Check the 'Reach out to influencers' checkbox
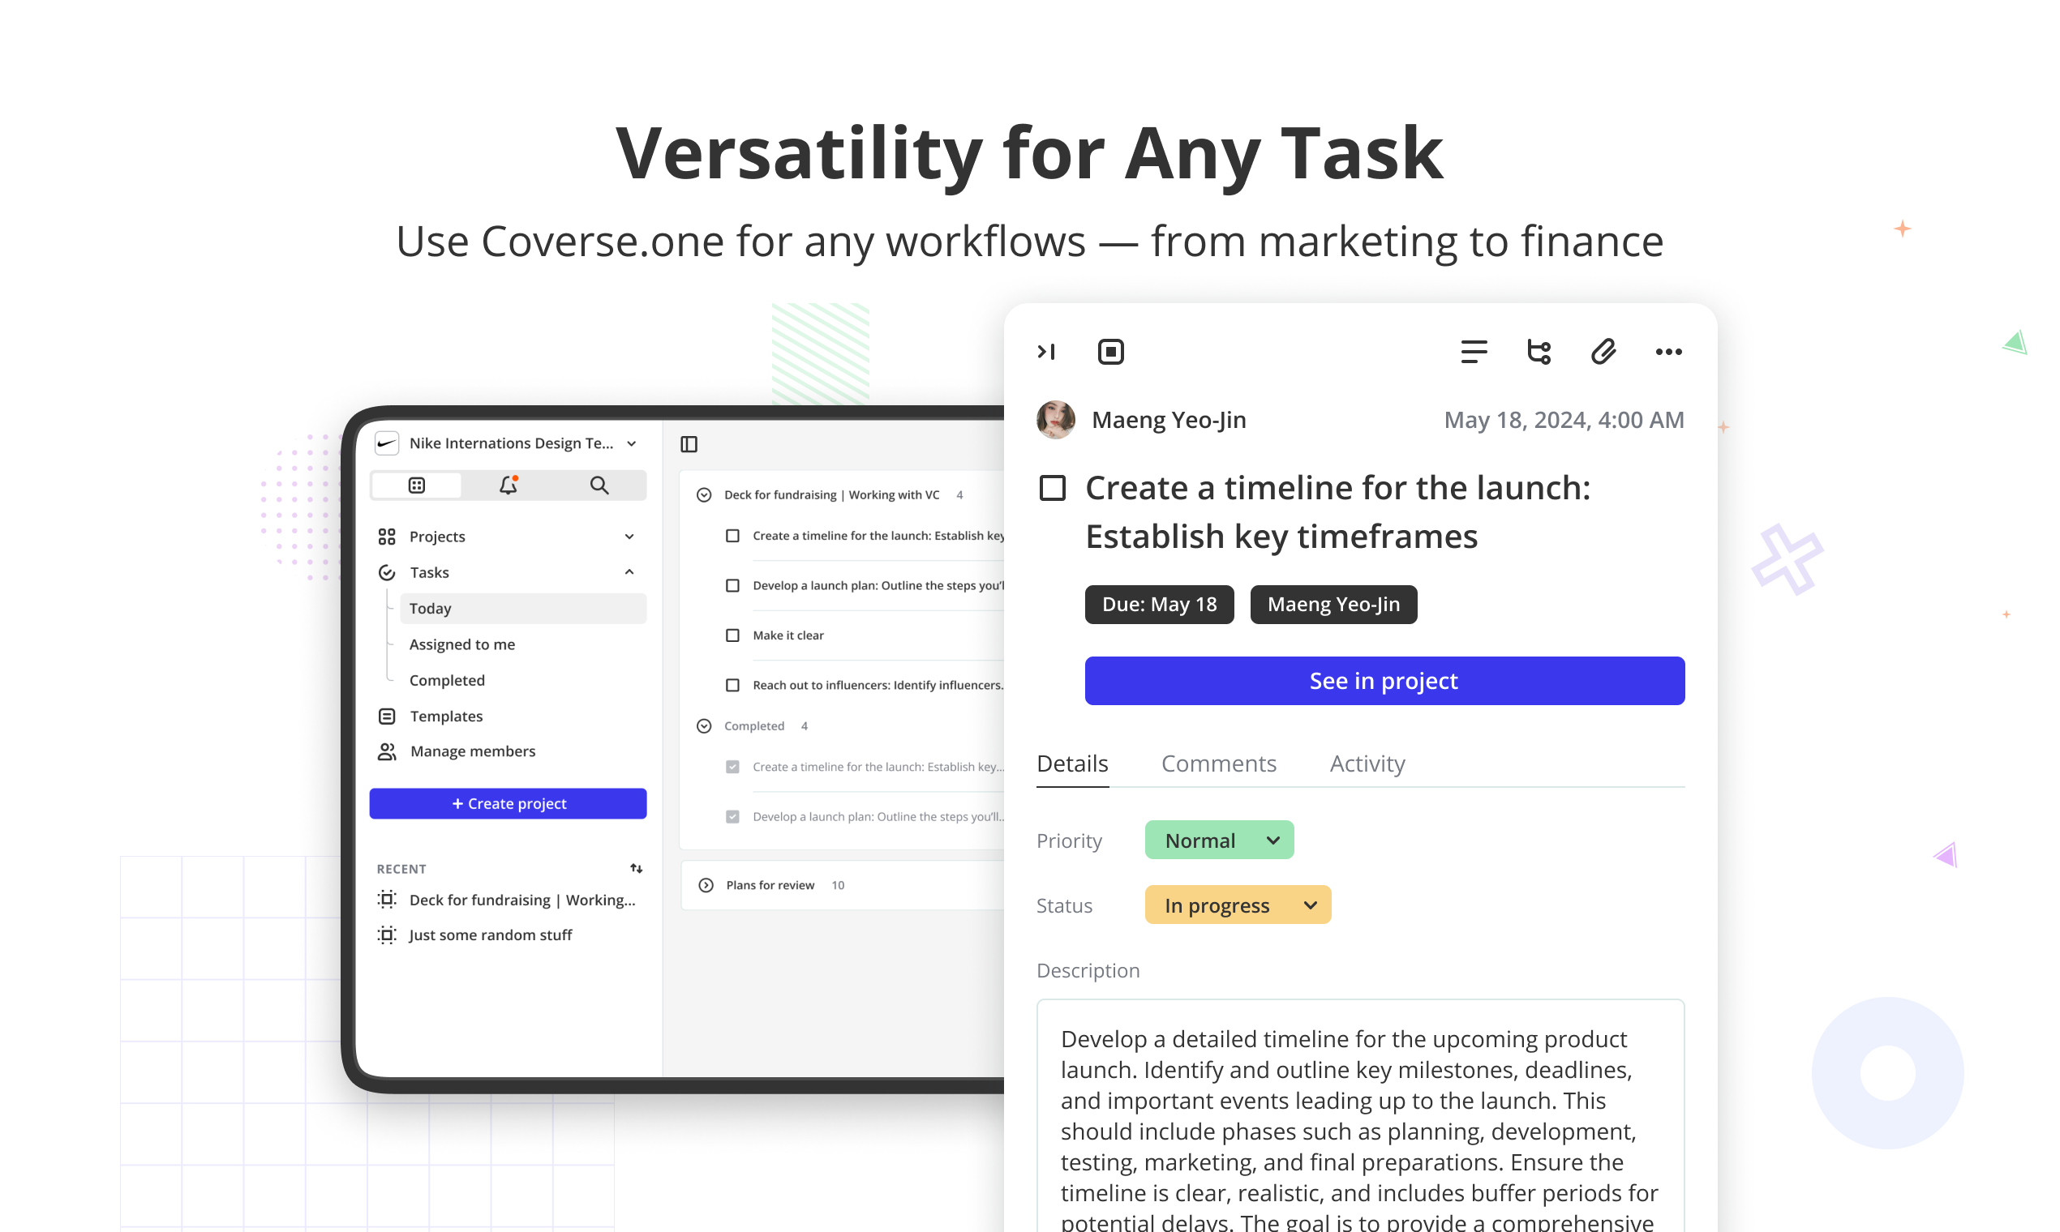 [732, 685]
